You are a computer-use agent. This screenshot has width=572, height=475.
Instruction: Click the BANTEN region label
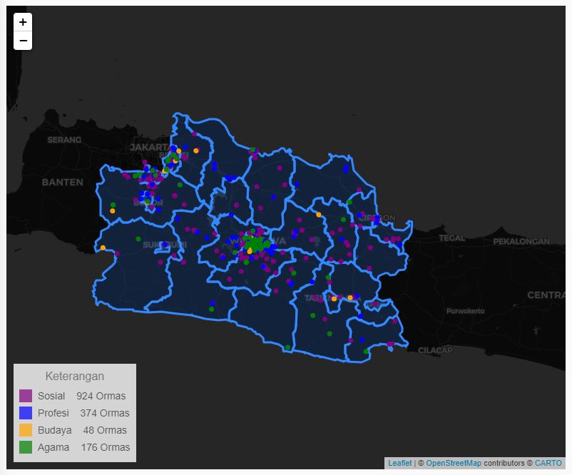tap(62, 182)
